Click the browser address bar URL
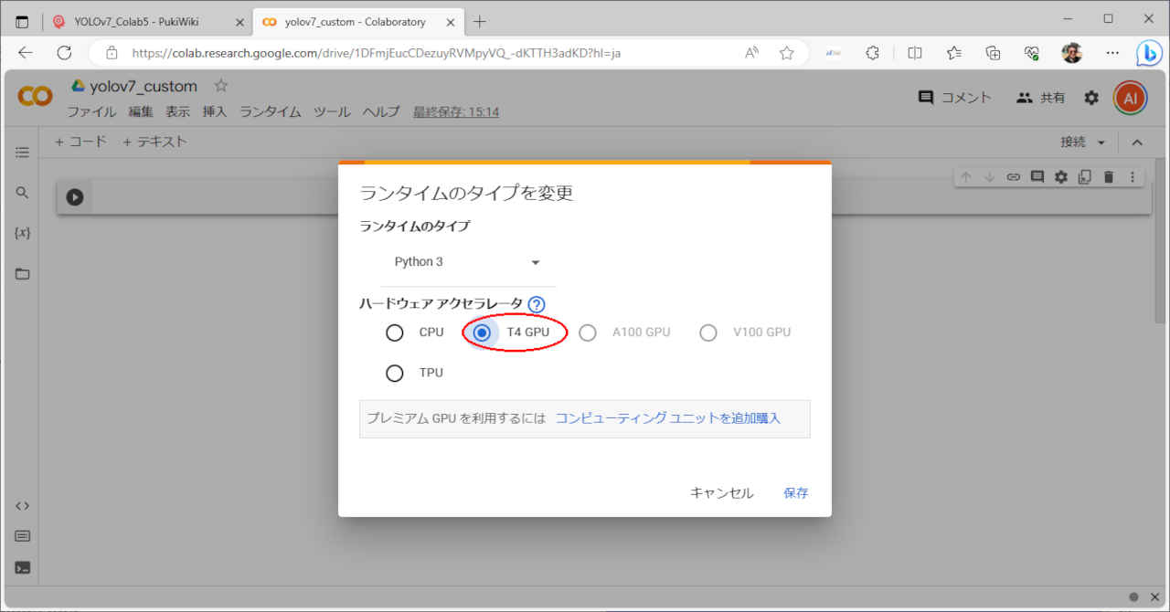 pyautogui.click(x=375, y=53)
